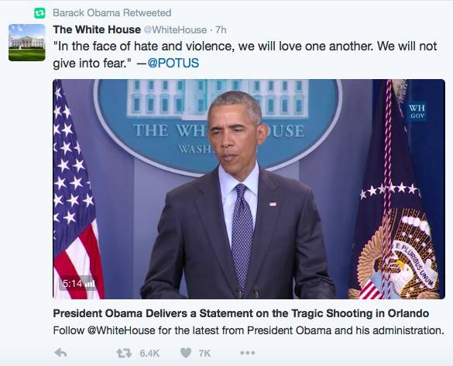
Task: View the 6.4K retweet count
Action: pyautogui.click(x=149, y=354)
